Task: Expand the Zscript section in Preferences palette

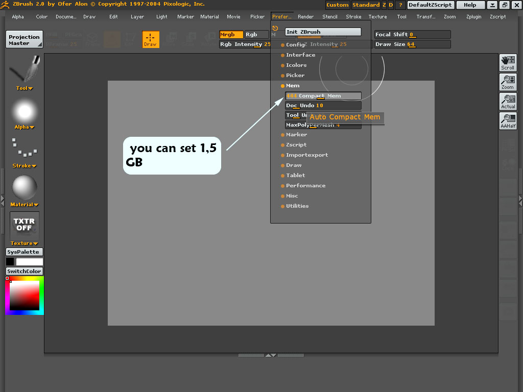Action: click(294, 144)
